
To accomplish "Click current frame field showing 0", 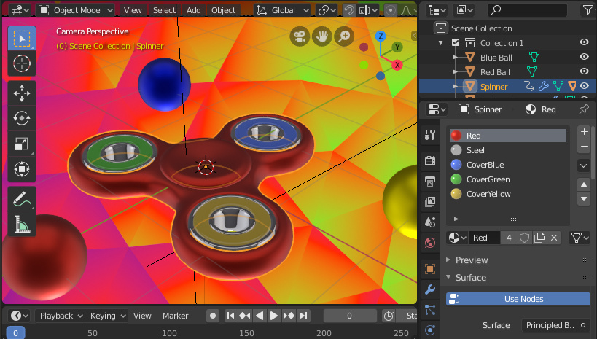I will pos(349,316).
